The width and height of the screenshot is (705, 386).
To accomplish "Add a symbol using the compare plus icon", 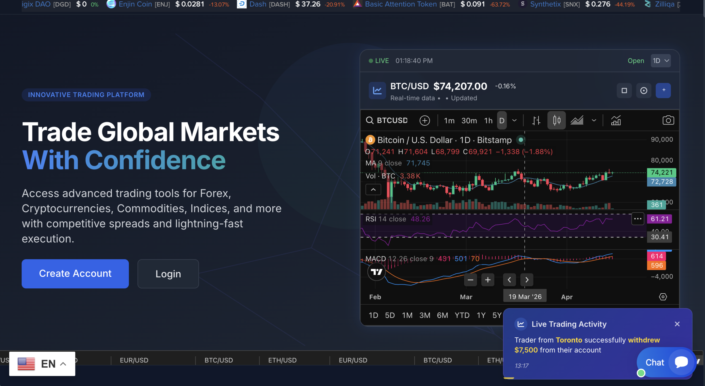I will (425, 120).
